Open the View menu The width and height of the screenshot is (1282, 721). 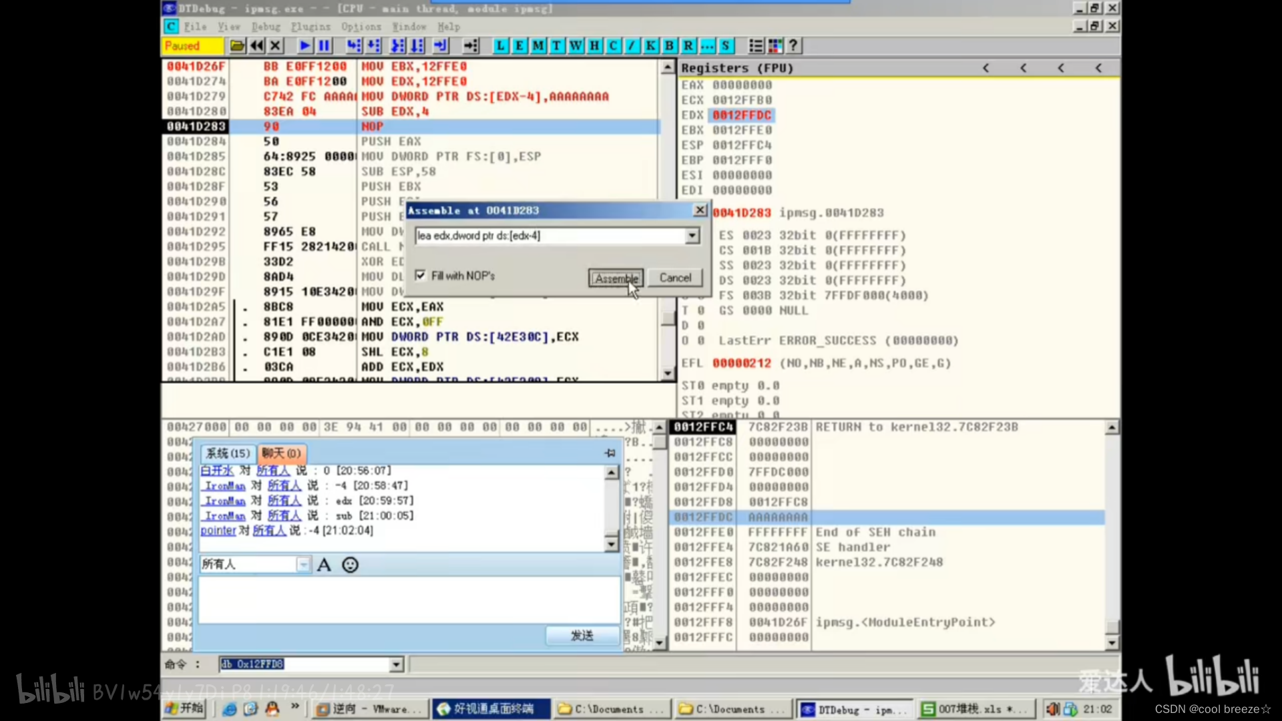229,27
